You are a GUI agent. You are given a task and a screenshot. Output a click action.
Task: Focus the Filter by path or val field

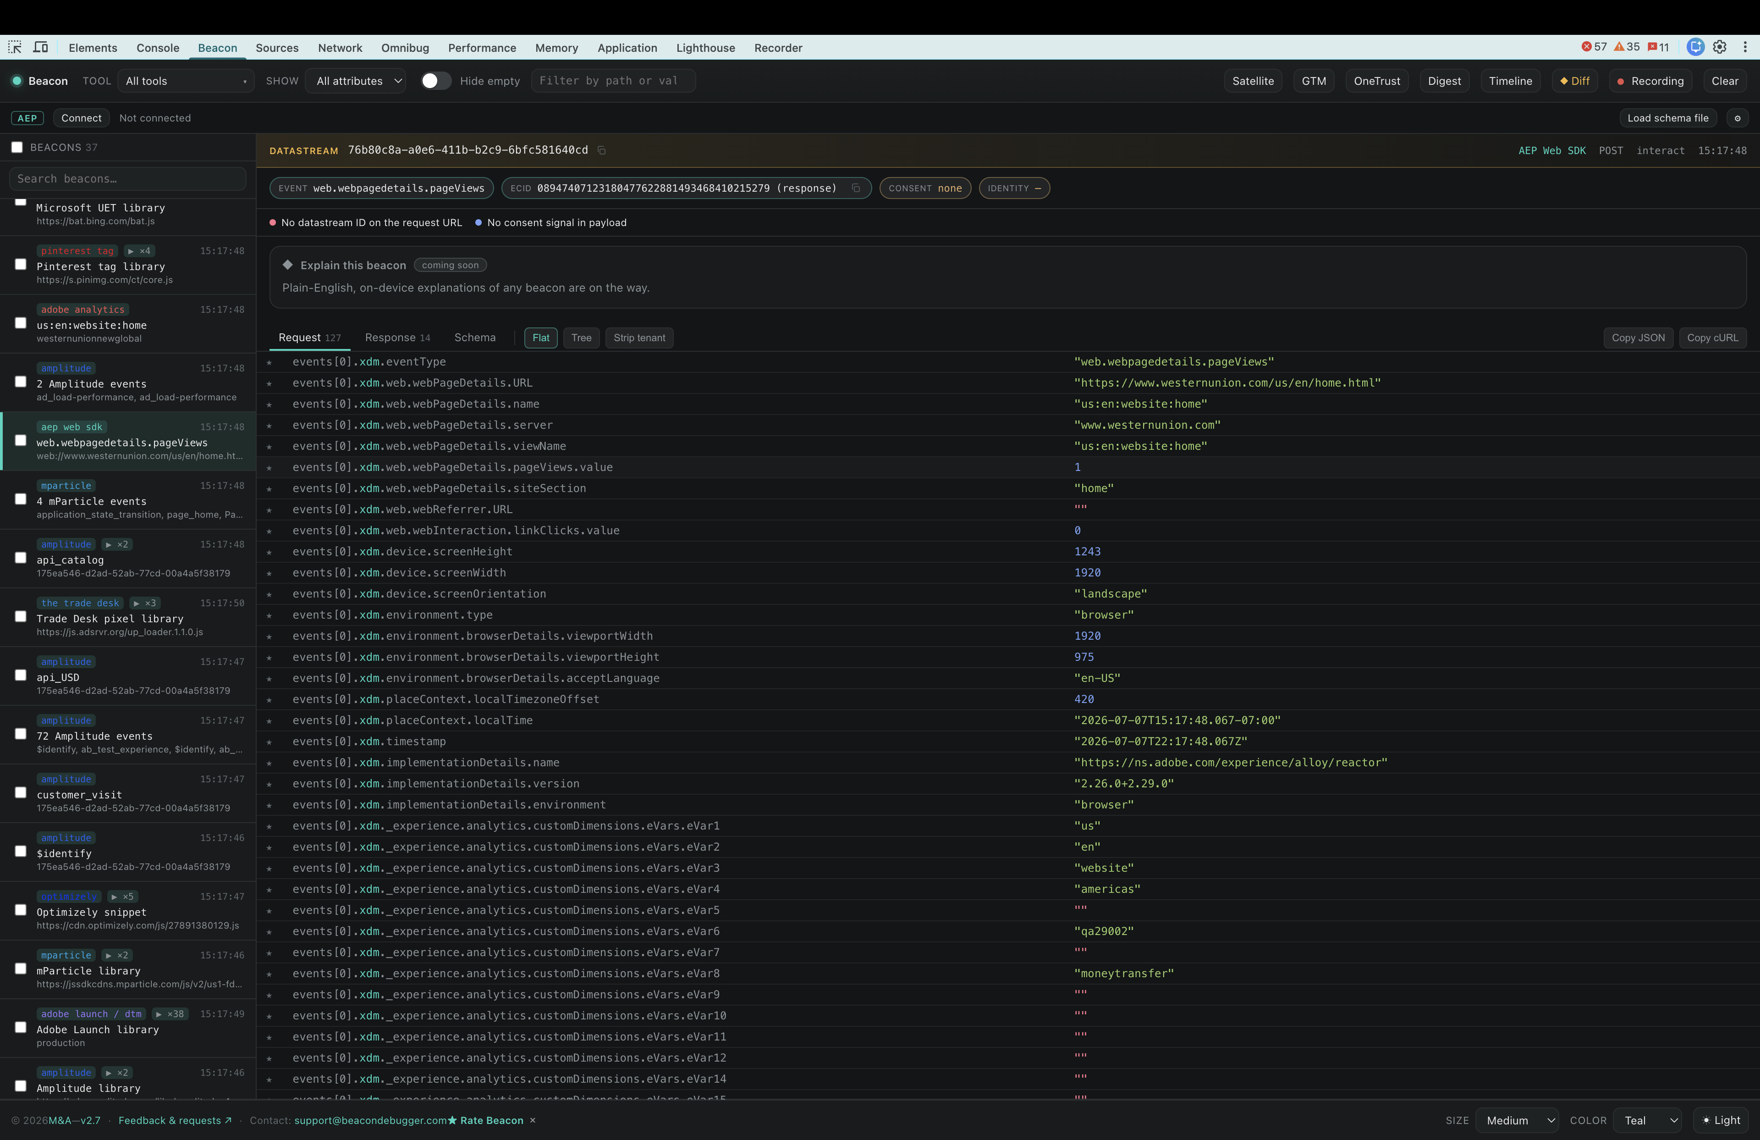[x=613, y=81]
